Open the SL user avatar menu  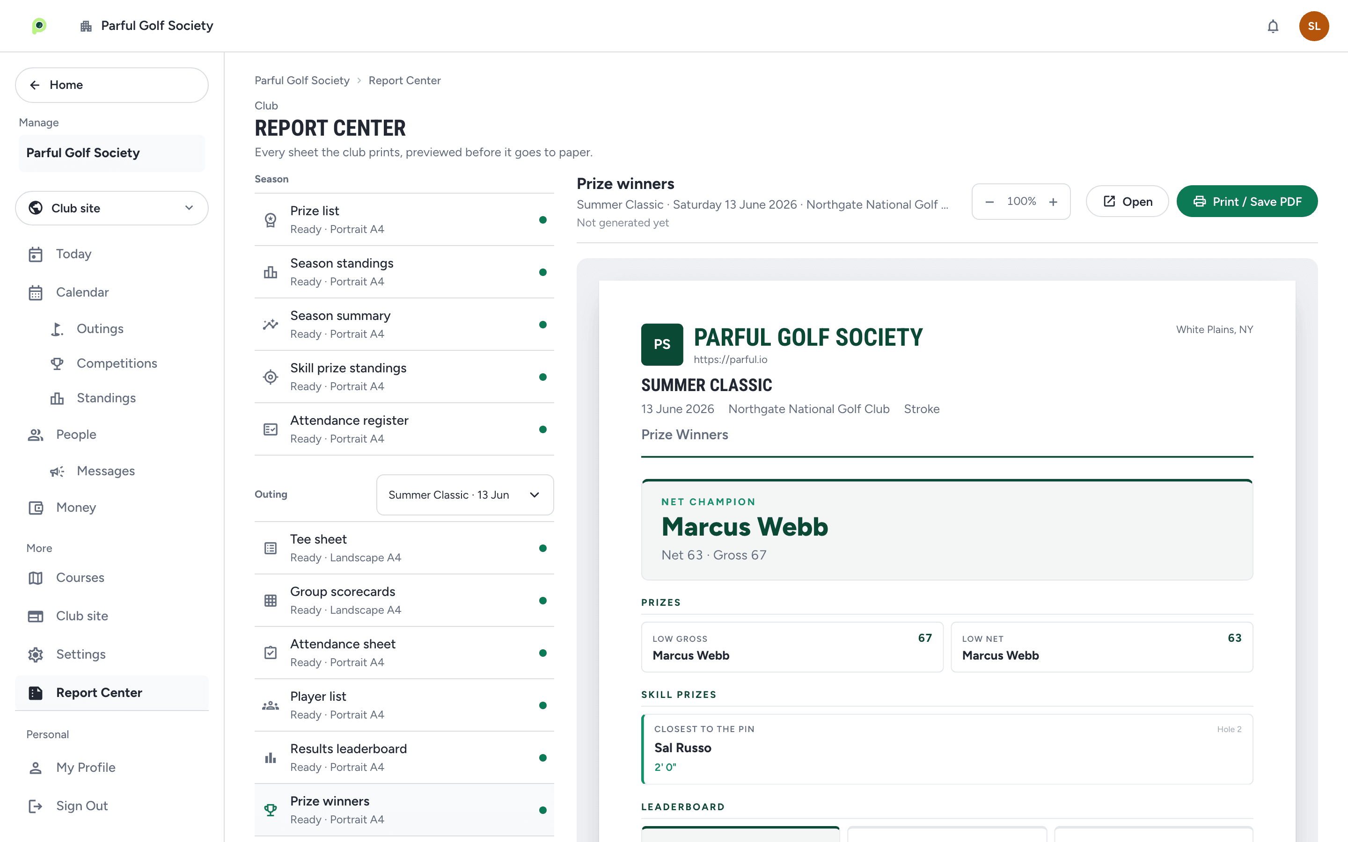coord(1314,26)
